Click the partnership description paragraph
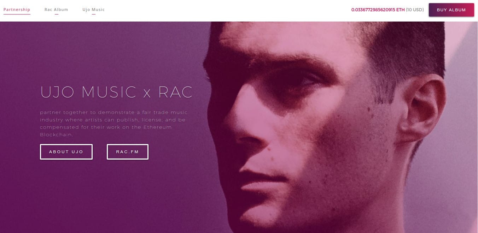Viewport: 478px width, 233px height. [114, 124]
